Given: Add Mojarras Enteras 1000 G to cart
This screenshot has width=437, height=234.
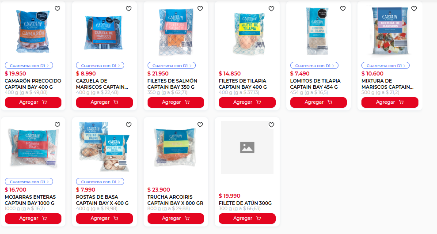Looking at the screenshot, I should (x=33, y=219).
